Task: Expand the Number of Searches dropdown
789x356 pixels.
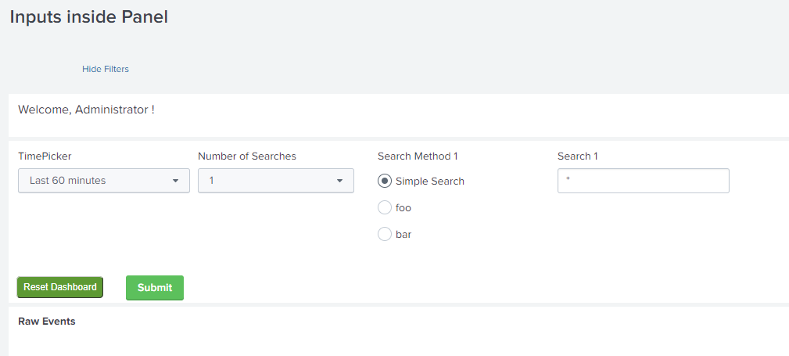Action: click(275, 181)
